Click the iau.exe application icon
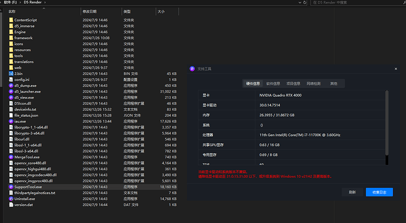Screen dimensions: 406x223 [11, 121]
